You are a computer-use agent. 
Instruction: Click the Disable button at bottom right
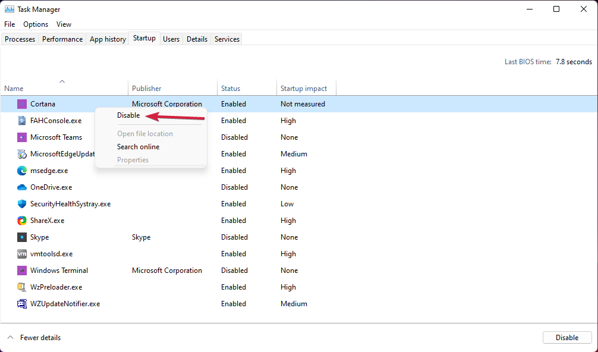566,338
